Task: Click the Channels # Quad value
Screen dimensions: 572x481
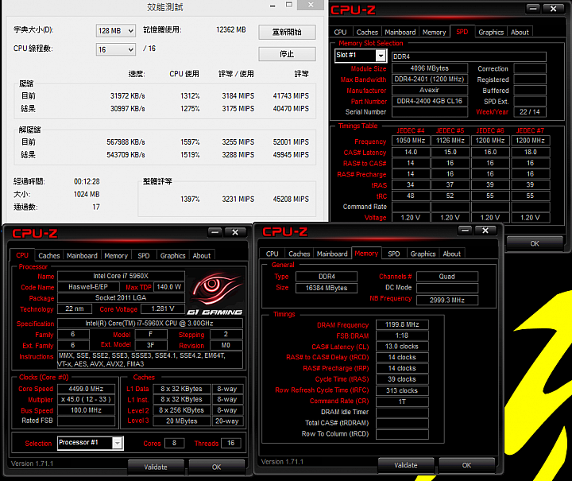Action: [x=446, y=277]
